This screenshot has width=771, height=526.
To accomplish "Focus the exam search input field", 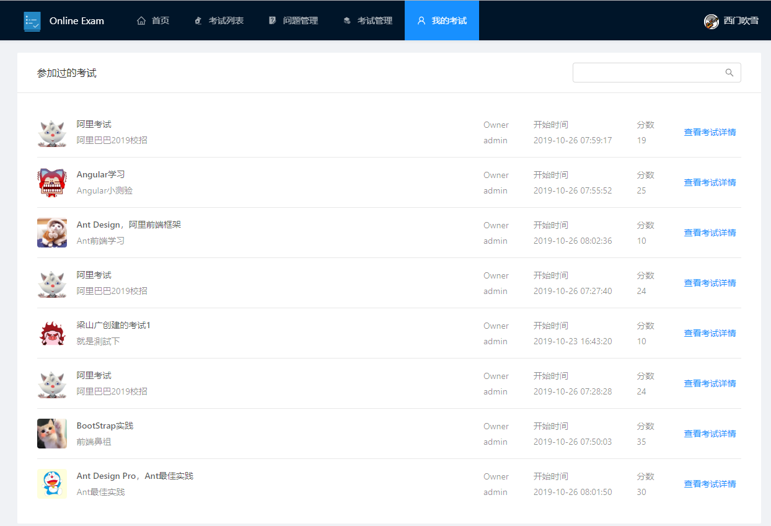I will pyautogui.click(x=657, y=73).
